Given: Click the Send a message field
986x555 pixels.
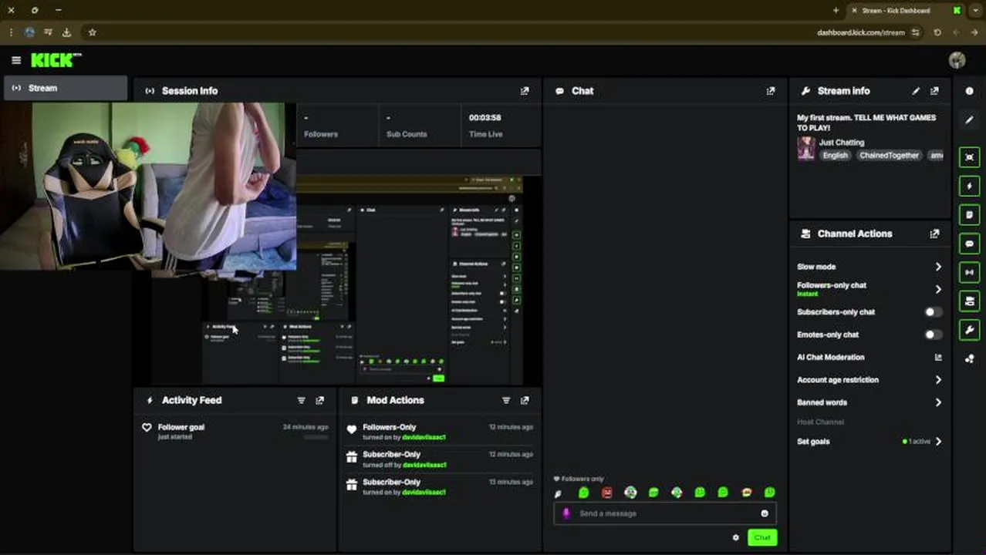Looking at the screenshot, I should (665, 513).
